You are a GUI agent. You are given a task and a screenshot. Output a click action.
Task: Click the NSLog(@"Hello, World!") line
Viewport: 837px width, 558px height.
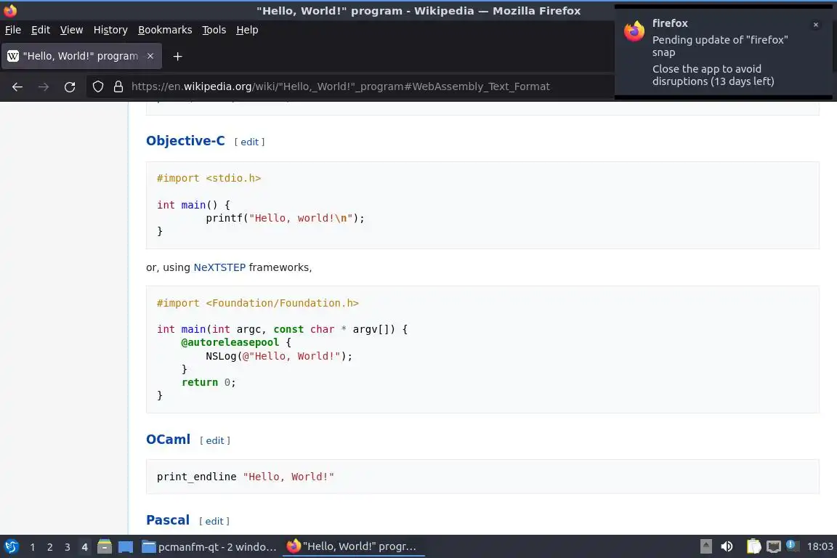tap(279, 356)
